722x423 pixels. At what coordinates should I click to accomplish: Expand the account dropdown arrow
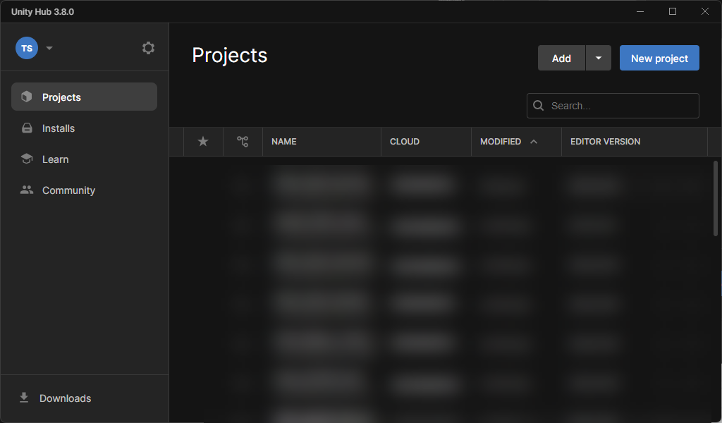(x=49, y=49)
